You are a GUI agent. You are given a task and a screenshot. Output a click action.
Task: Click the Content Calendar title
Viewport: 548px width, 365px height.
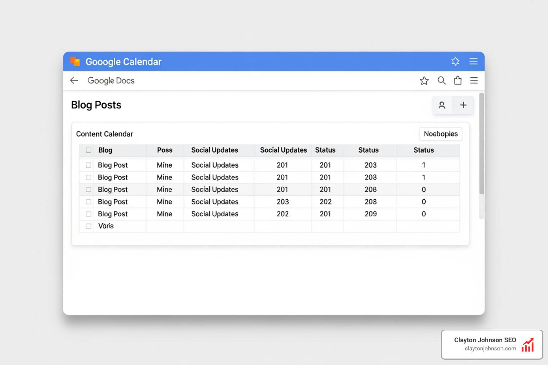[105, 134]
